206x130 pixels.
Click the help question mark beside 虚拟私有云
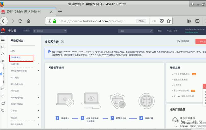[62, 42]
